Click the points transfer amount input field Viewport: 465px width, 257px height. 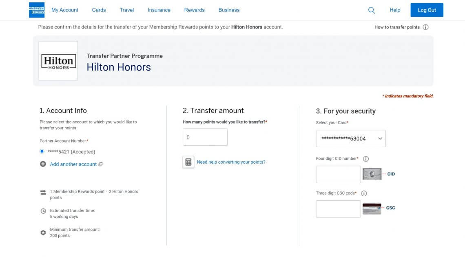[205, 137]
